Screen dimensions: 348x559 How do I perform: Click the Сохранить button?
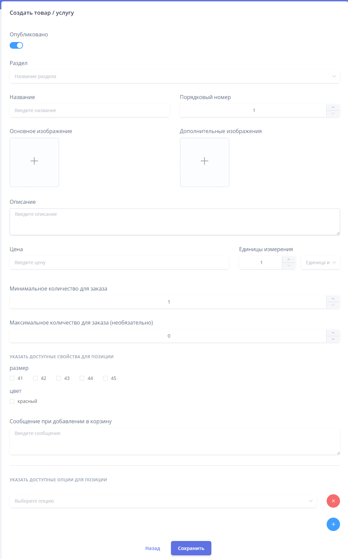(x=191, y=548)
